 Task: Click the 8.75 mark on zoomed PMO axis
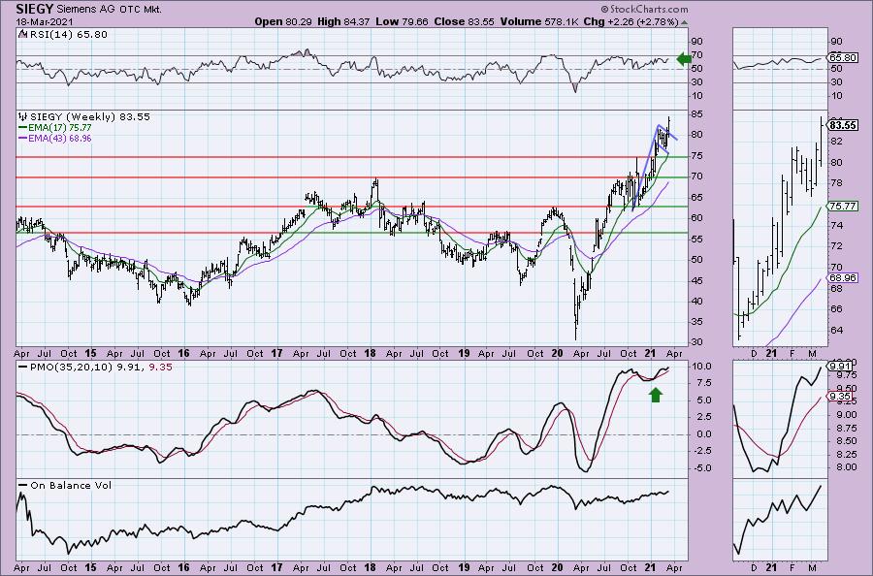tap(847, 428)
